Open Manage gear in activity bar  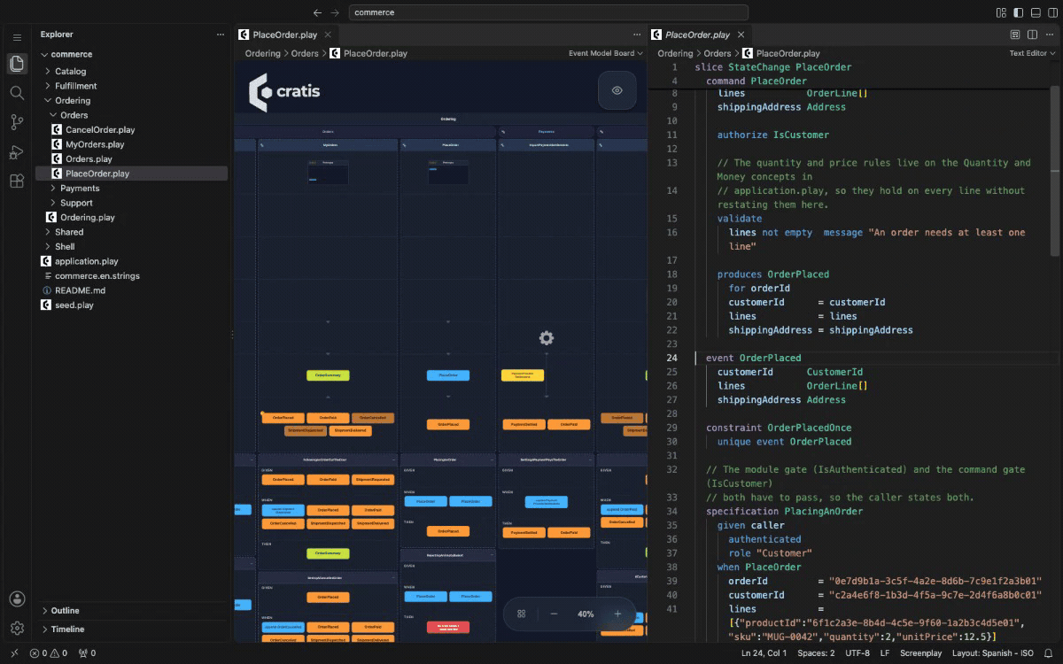tap(17, 628)
